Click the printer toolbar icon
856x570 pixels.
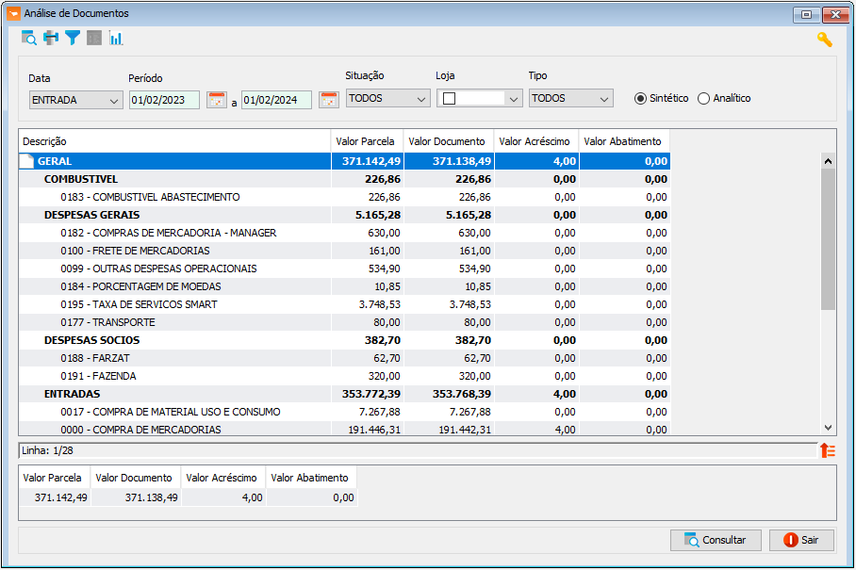[x=51, y=39]
